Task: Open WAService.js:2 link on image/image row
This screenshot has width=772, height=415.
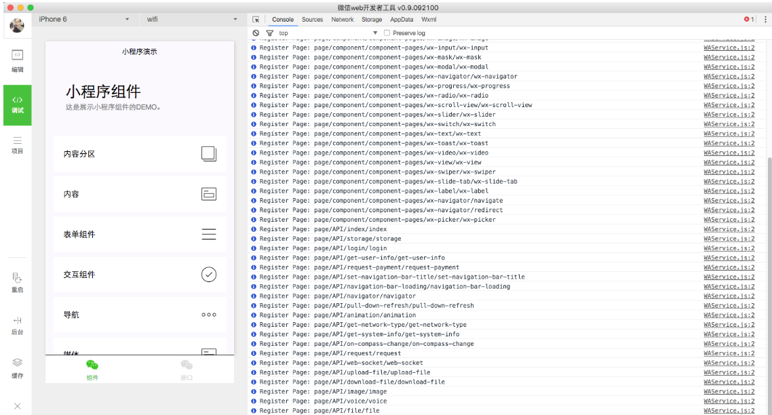Action: [729, 391]
